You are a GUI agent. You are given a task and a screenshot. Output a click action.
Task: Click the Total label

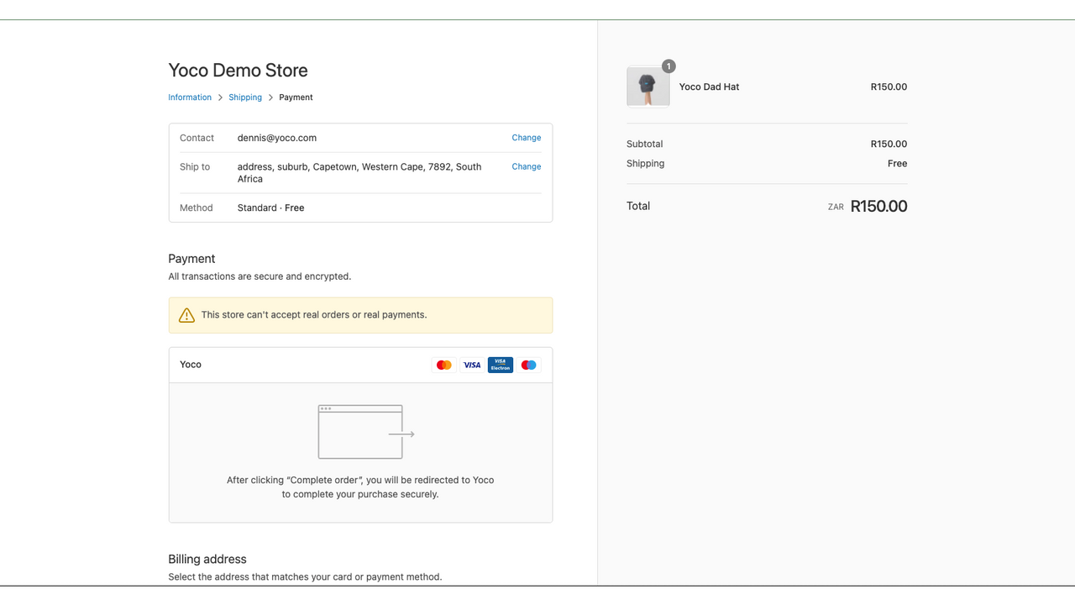tap(638, 206)
